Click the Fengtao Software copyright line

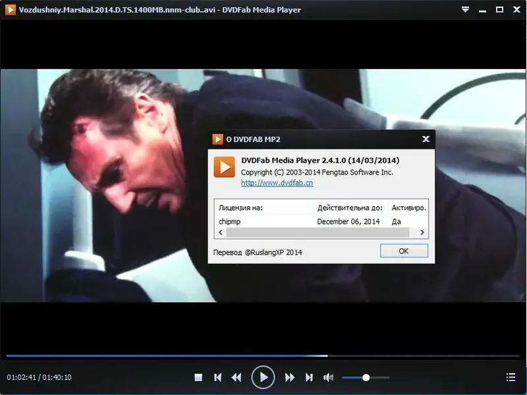(x=317, y=172)
